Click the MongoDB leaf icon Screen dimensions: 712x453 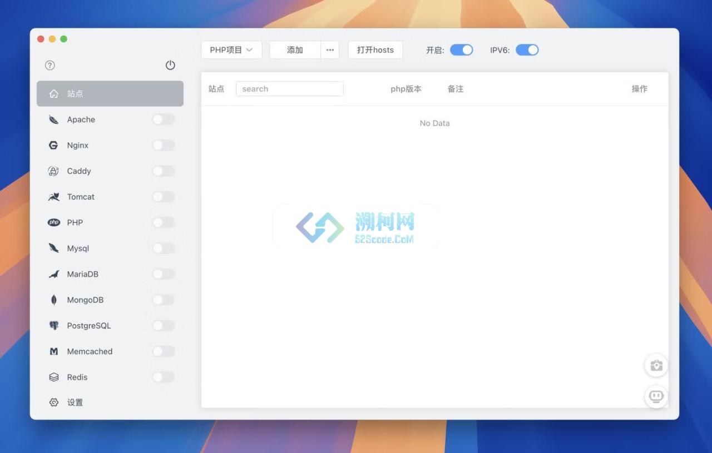(54, 300)
